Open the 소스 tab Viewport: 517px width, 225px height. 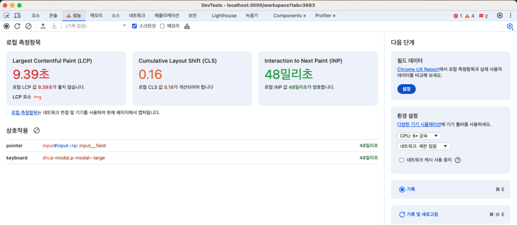[x=115, y=15]
